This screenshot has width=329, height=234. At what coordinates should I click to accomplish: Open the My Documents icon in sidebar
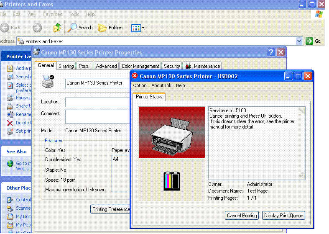click(x=10, y=216)
